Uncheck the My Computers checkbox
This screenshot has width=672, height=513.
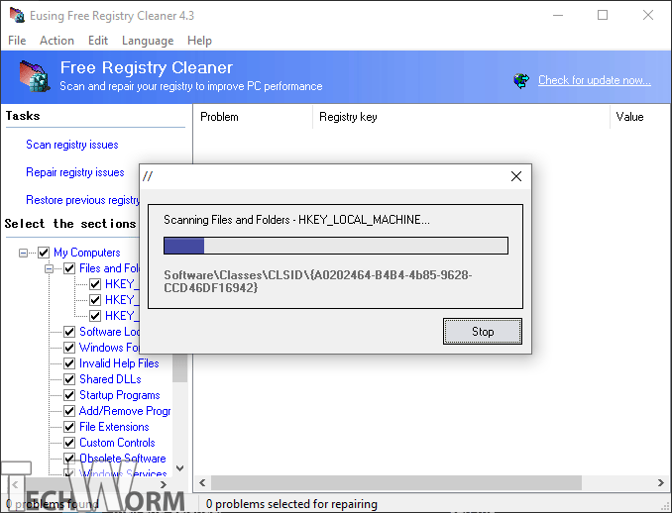click(x=44, y=253)
